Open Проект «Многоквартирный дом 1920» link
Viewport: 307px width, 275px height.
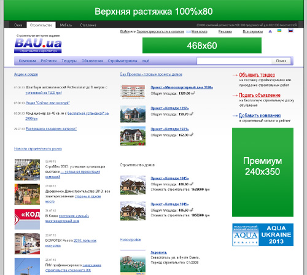(182, 87)
